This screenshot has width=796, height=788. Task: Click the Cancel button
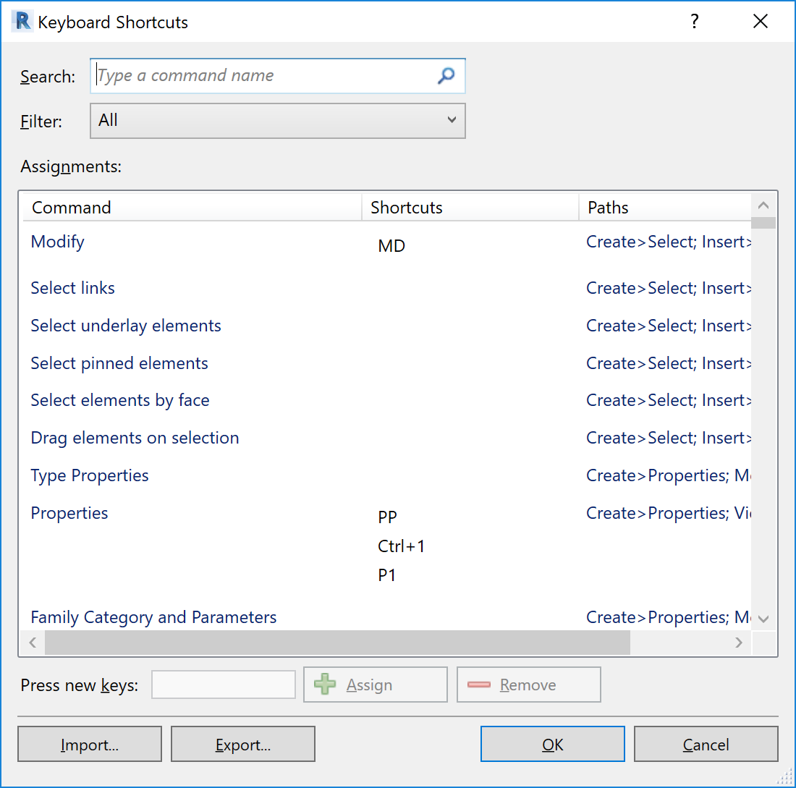(706, 744)
